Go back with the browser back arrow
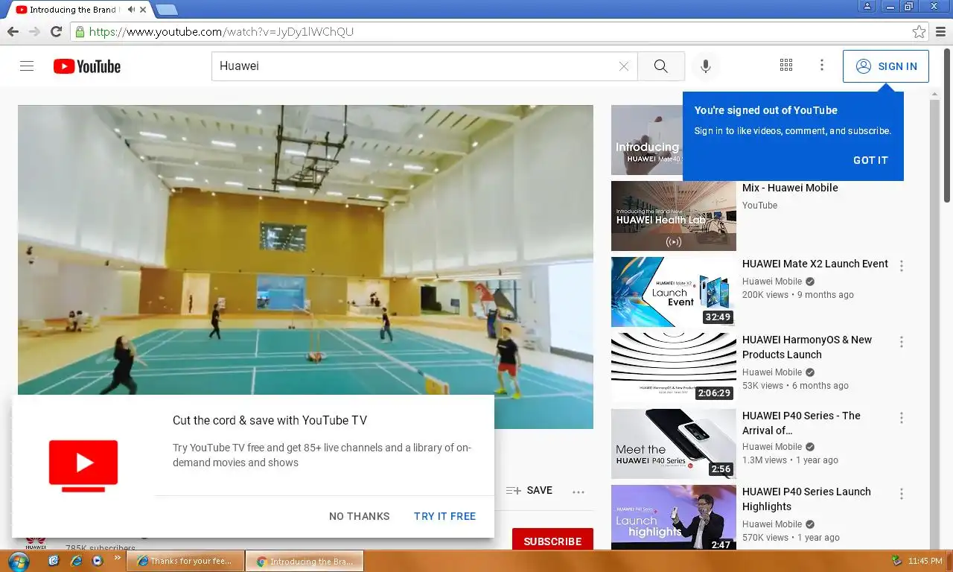The image size is (953, 572). 13,31
